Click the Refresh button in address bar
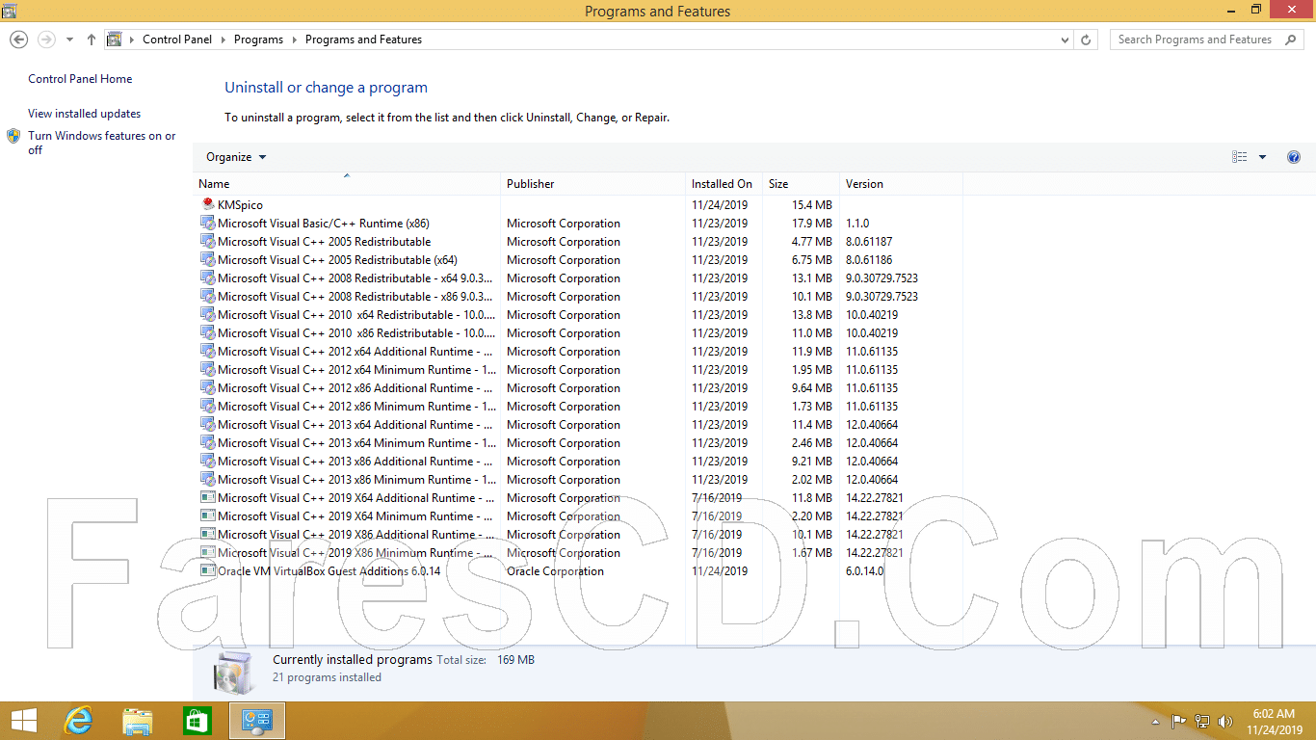 click(x=1087, y=40)
